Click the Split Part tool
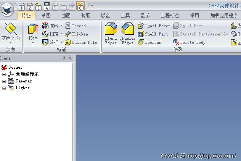 [188, 26]
